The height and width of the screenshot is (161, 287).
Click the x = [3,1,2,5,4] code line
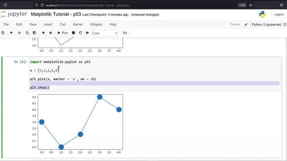44,71
